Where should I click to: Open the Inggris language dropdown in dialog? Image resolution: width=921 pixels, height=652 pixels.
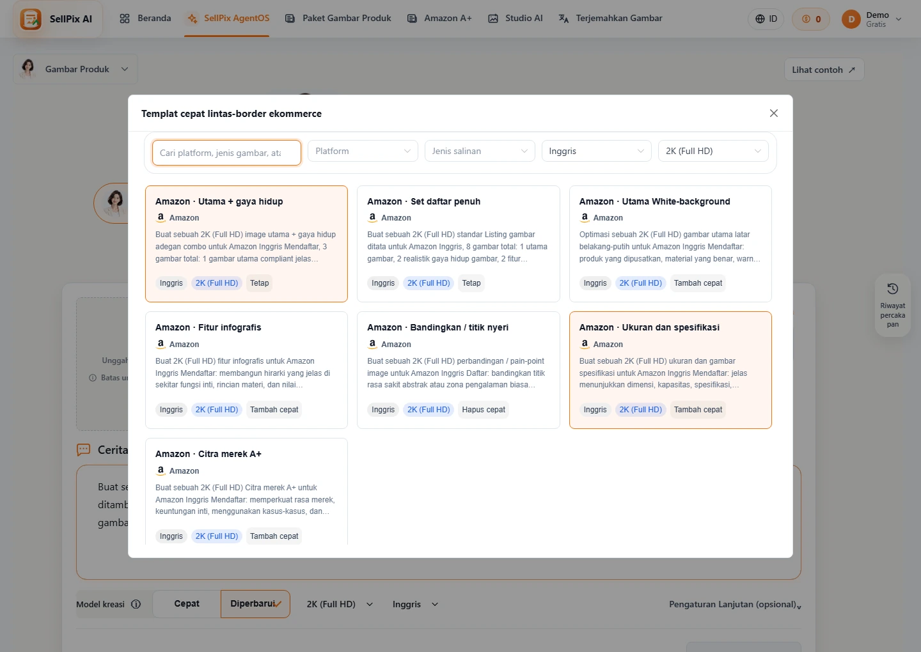(x=596, y=151)
